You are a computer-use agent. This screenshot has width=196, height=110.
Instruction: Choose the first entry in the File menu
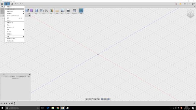[x=14, y=7]
